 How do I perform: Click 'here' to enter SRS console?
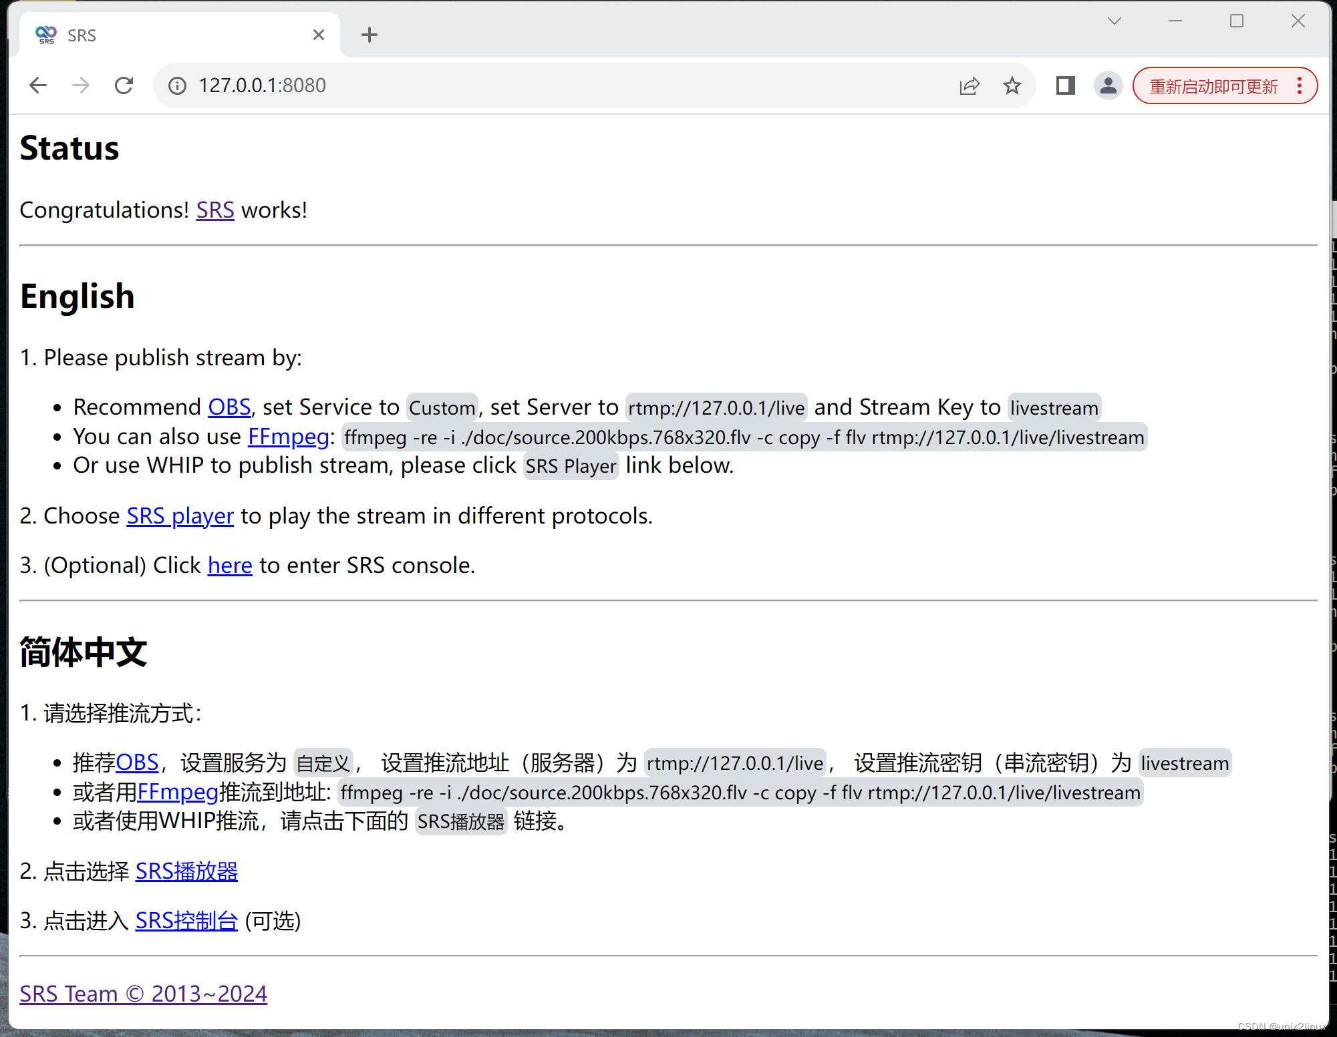(x=230, y=566)
